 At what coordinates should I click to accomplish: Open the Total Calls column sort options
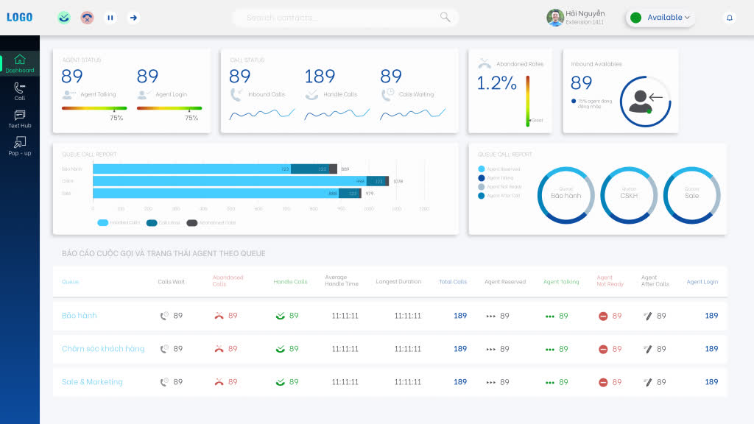click(x=454, y=281)
